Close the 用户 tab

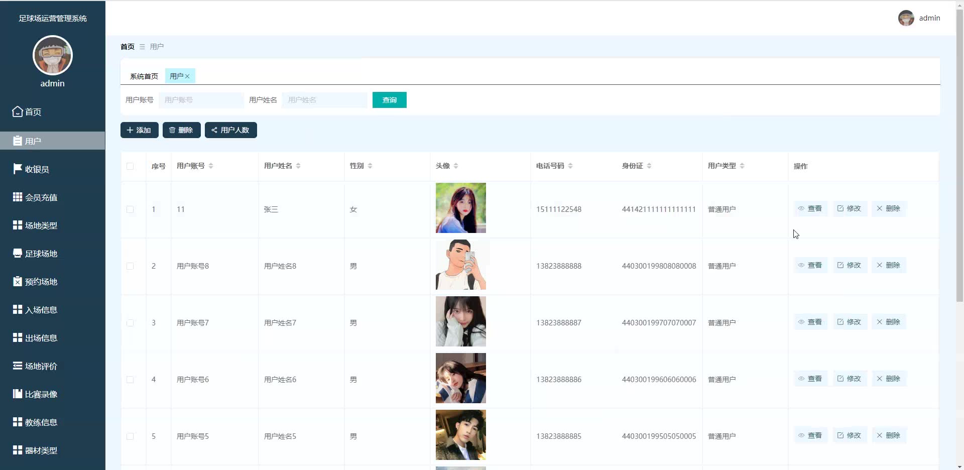click(x=188, y=76)
